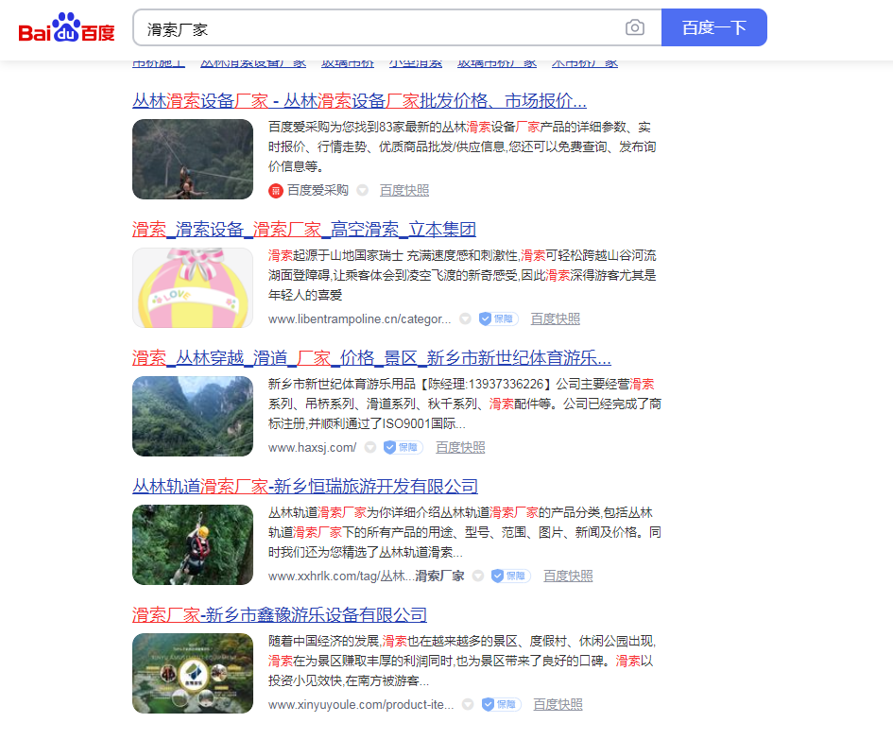Click the 百度爱采购 source name

[x=318, y=190]
